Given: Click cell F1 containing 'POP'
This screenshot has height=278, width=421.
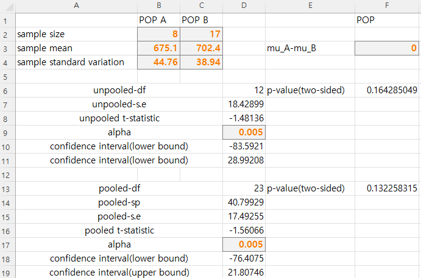Looking at the screenshot, I should (x=387, y=20).
